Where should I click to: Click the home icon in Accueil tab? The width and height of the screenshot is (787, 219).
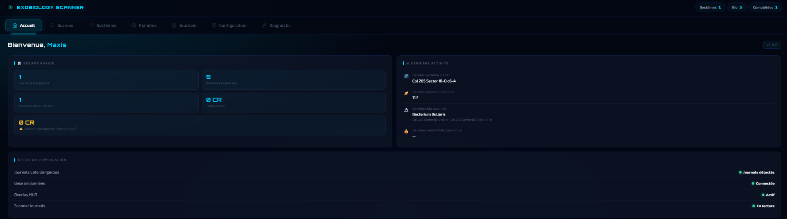15,25
